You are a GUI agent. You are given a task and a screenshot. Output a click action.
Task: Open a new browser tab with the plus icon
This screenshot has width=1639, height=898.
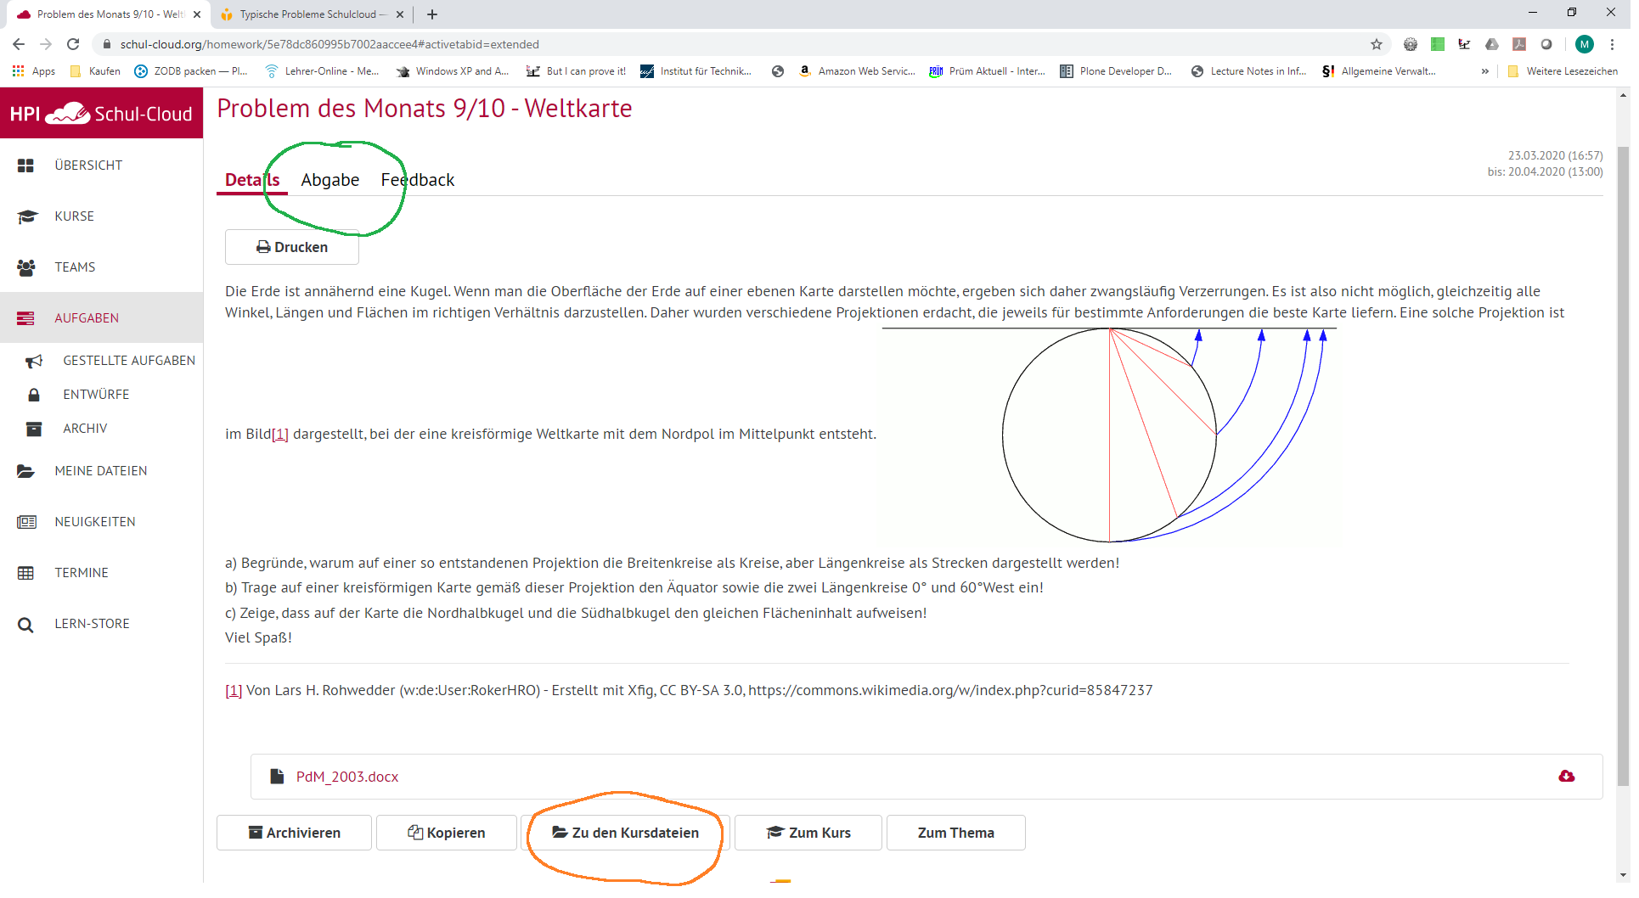[x=434, y=14]
